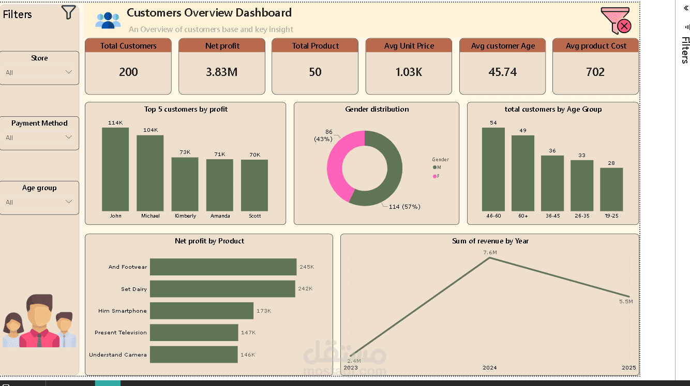Click the Avg product Cost card

pos(595,66)
